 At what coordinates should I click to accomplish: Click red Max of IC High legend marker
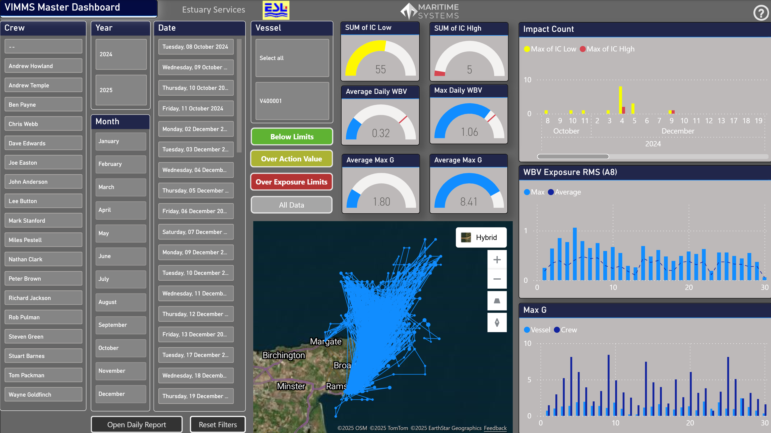click(x=583, y=49)
